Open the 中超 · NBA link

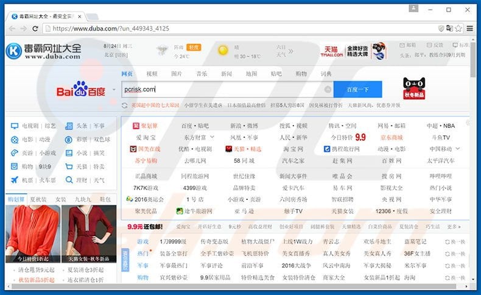440,126
